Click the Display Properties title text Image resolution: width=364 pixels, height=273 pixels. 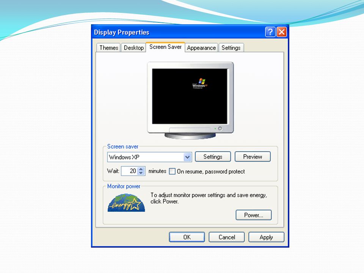tap(121, 32)
